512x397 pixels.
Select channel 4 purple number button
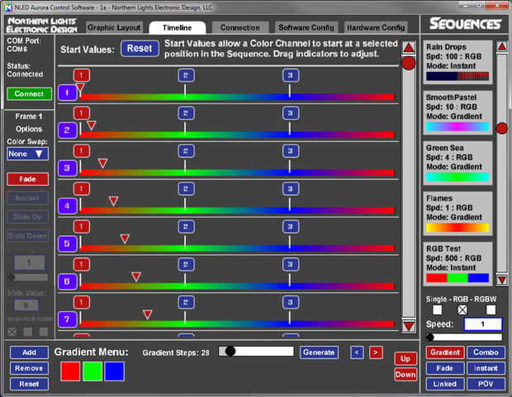(x=67, y=206)
